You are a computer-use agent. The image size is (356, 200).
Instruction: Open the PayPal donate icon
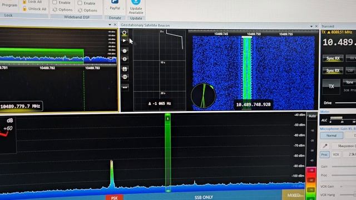pos(115,2)
